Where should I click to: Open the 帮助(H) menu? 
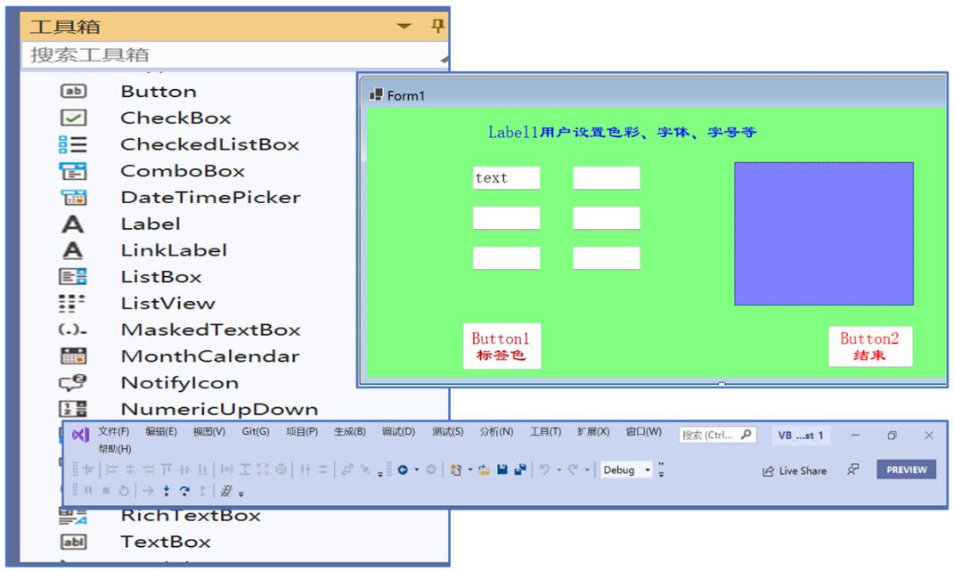(x=115, y=449)
